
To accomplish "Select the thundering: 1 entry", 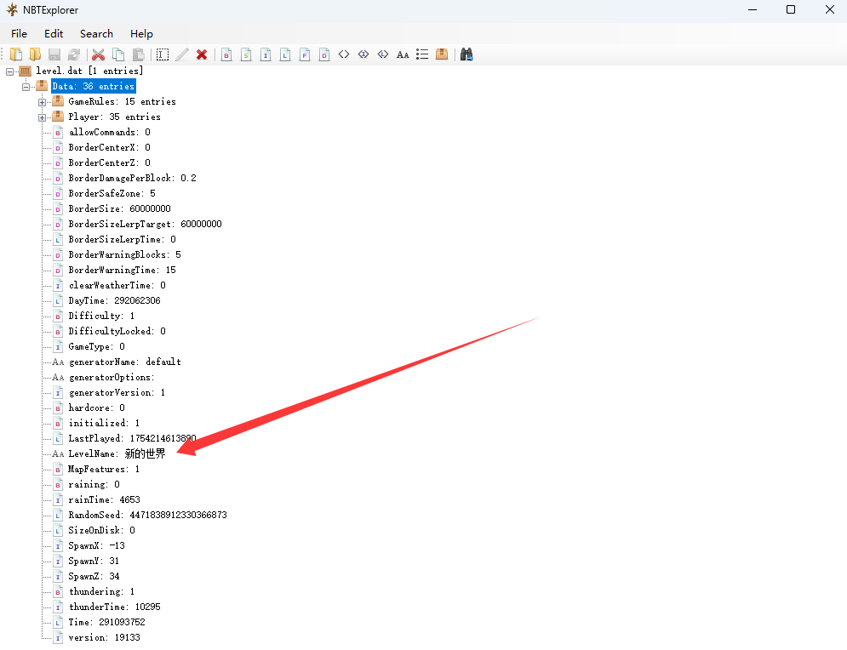I will pos(101,591).
